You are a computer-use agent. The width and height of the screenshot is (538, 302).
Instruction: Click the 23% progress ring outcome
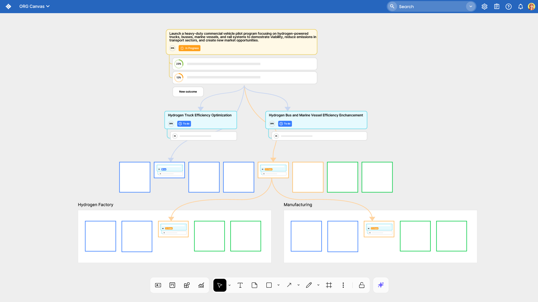[179, 64]
